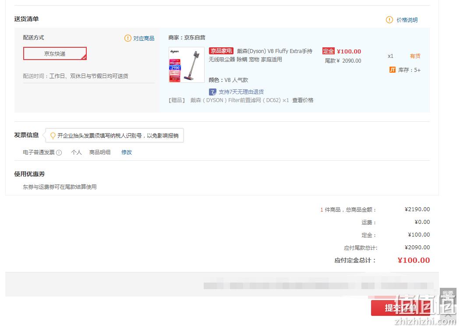Click the 开企业抬头发票 invoice tip text
Viewport: 460px width, 329px height.
[x=118, y=136]
